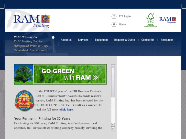Click the FTP Login upload arrow icon
Screen dimensions: 186x139
tap(114, 16)
